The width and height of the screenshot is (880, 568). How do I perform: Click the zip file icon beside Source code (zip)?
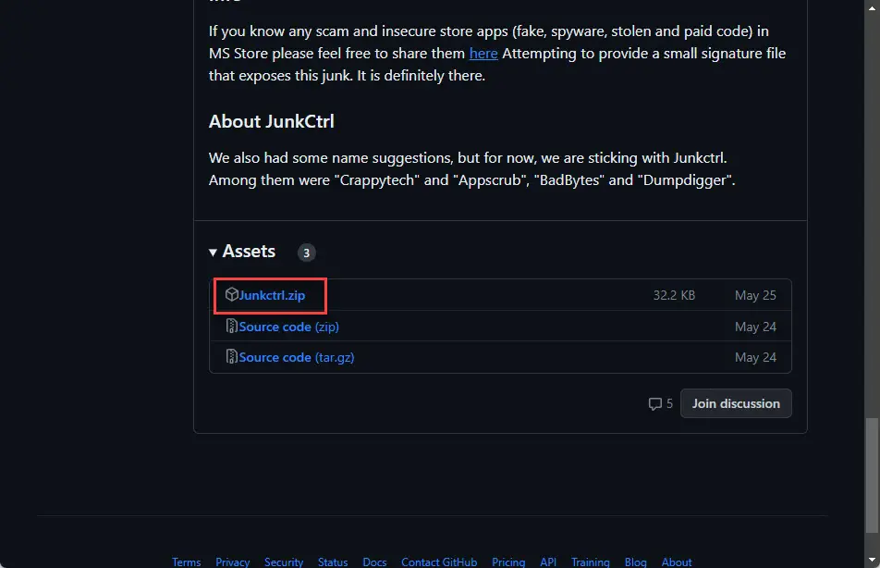(231, 326)
